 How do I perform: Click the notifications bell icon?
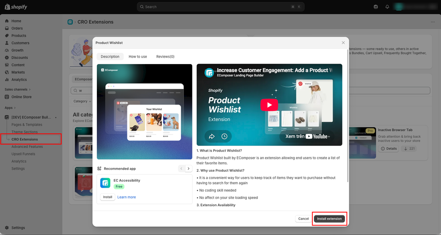[x=387, y=7]
